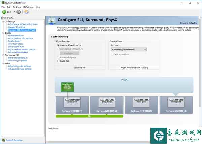
Task: Open Manage 3D settings page
Action: point(16,27)
